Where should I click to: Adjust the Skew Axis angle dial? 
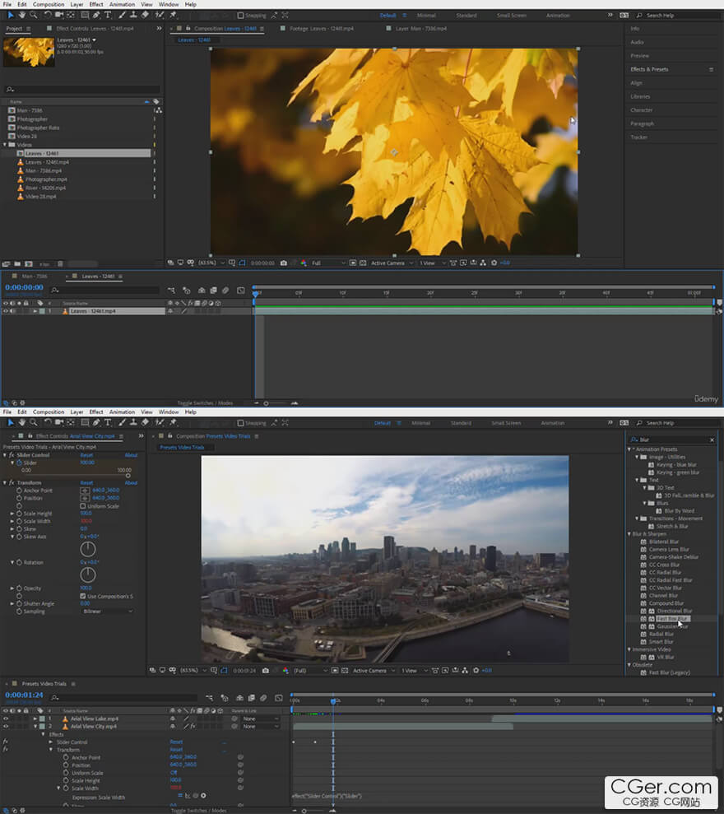pyautogui.click(x=88, y=549)
